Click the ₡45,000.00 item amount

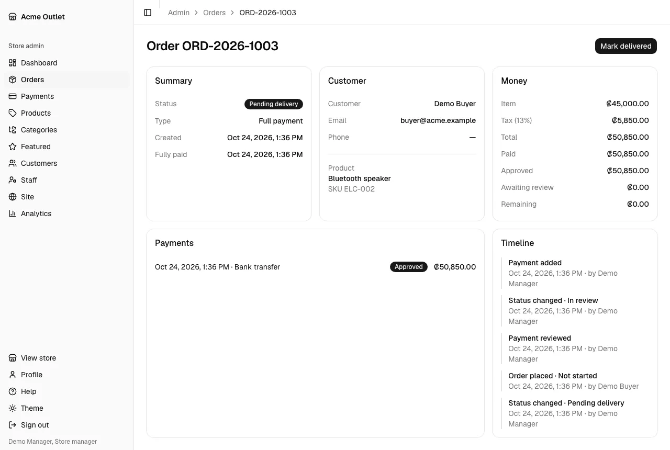(628, 104)
